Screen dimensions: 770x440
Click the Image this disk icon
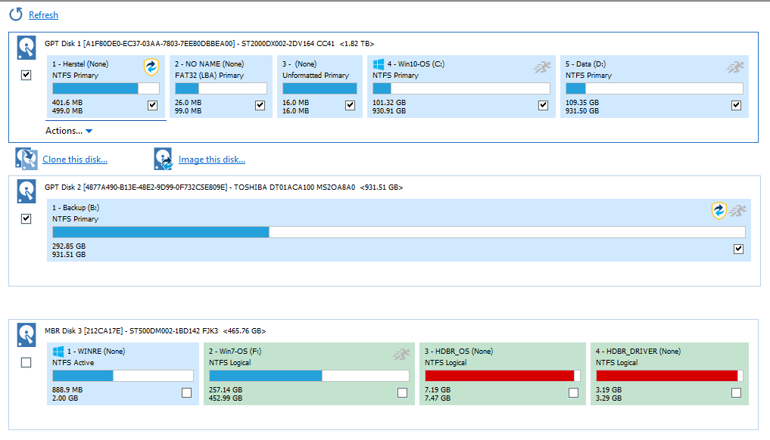pos(163,159)
